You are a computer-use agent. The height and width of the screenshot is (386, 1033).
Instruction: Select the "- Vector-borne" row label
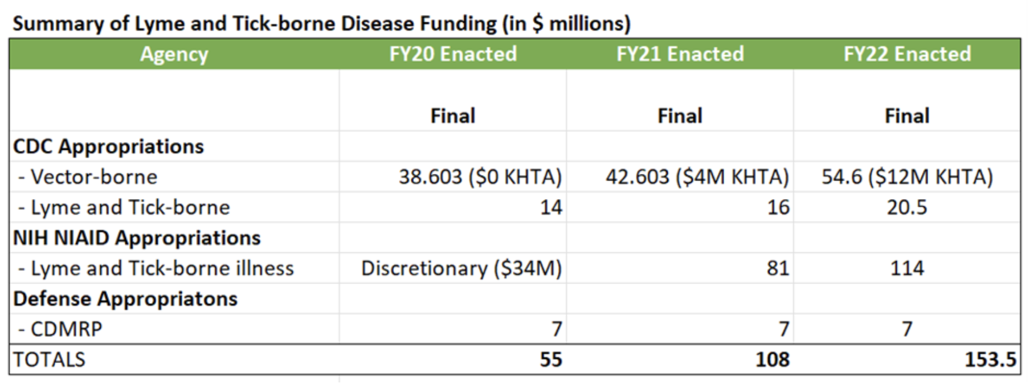(88, 177)
